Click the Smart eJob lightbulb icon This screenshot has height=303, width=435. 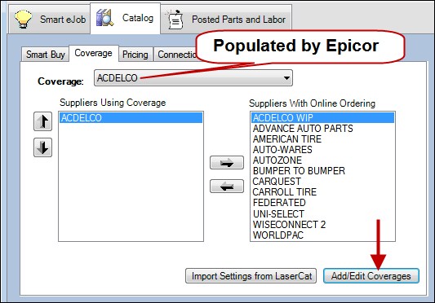pyautogui.click(x=24, y=19)
